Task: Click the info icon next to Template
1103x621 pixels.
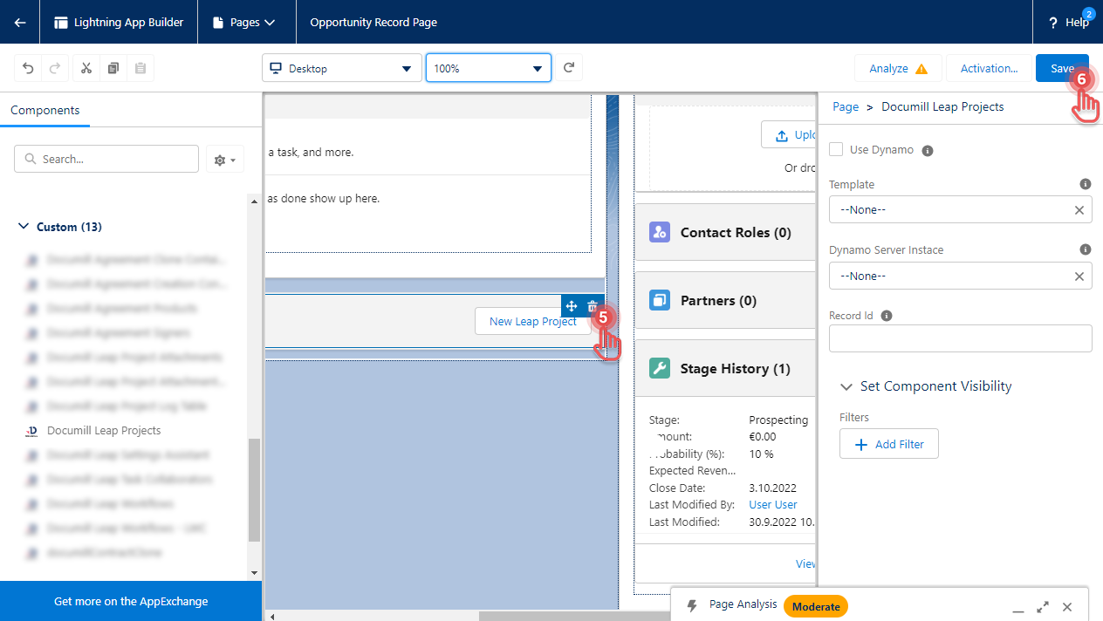Action: point(1085,184)
